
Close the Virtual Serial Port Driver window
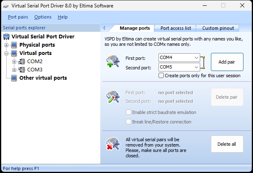(242, 6)
